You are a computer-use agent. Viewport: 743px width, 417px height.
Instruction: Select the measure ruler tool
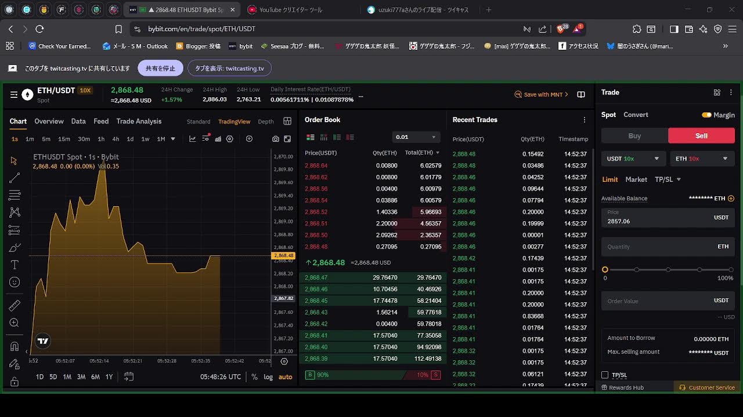pyautogui.click(x=14, y=305)
